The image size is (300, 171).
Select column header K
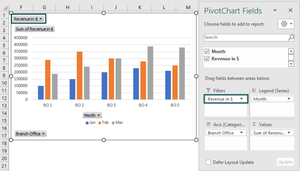click(x=140, y=7)
